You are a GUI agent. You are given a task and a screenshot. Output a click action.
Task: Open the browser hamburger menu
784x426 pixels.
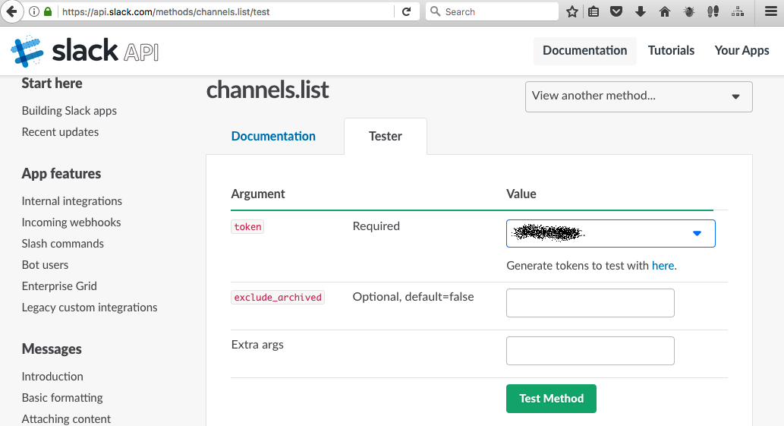coord(771,11)
